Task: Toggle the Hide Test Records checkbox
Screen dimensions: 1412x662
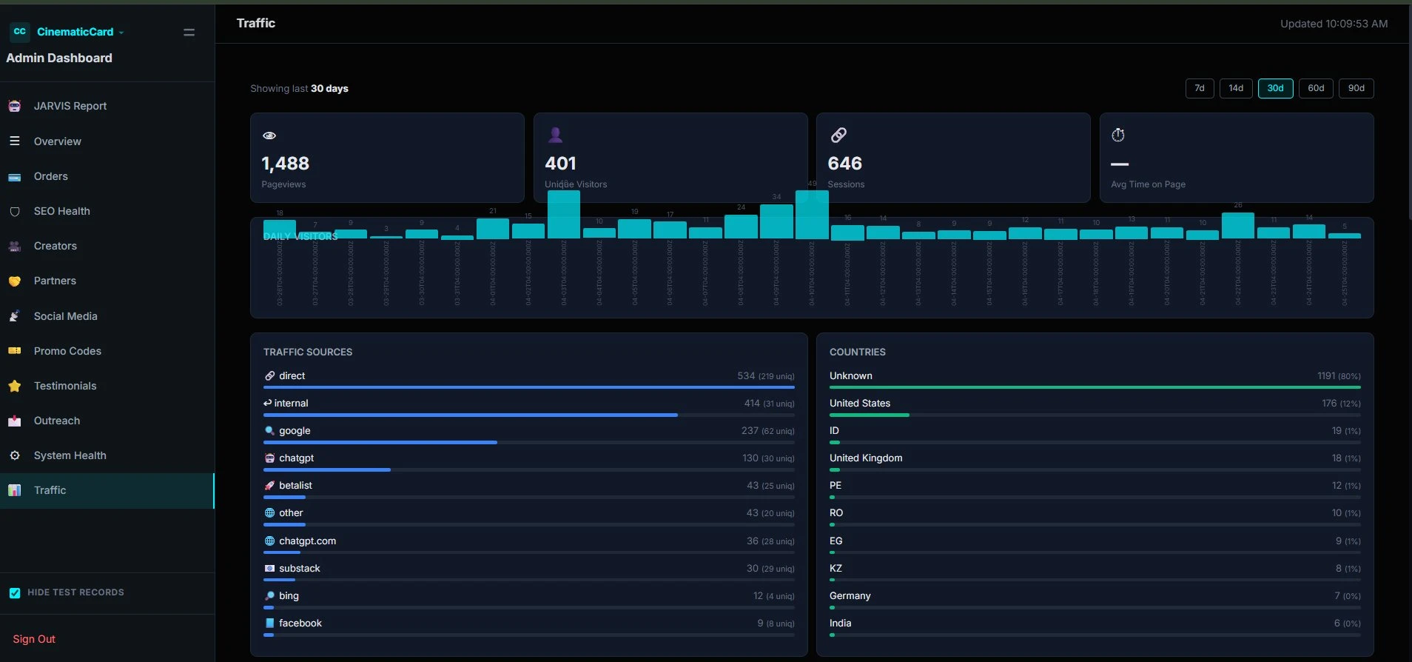Action: click(x=15, y=592)
